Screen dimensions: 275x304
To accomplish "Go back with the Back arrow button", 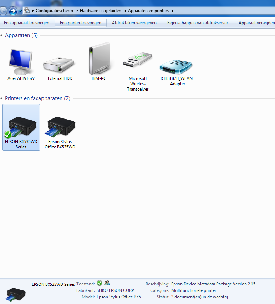I will click(3, 11).
